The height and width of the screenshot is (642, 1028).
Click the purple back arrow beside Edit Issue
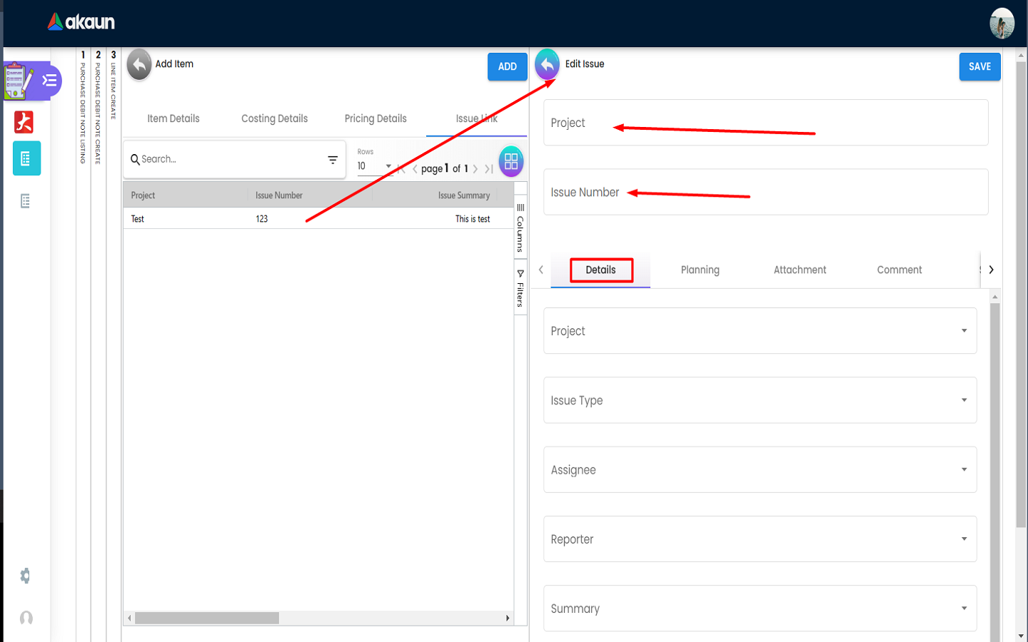[x=547, y=64]
